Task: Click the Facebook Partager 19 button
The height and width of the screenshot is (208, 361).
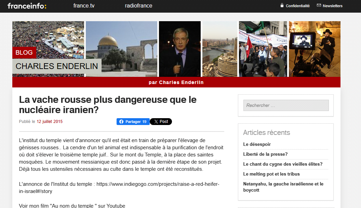Action: (x=133, y=122)
